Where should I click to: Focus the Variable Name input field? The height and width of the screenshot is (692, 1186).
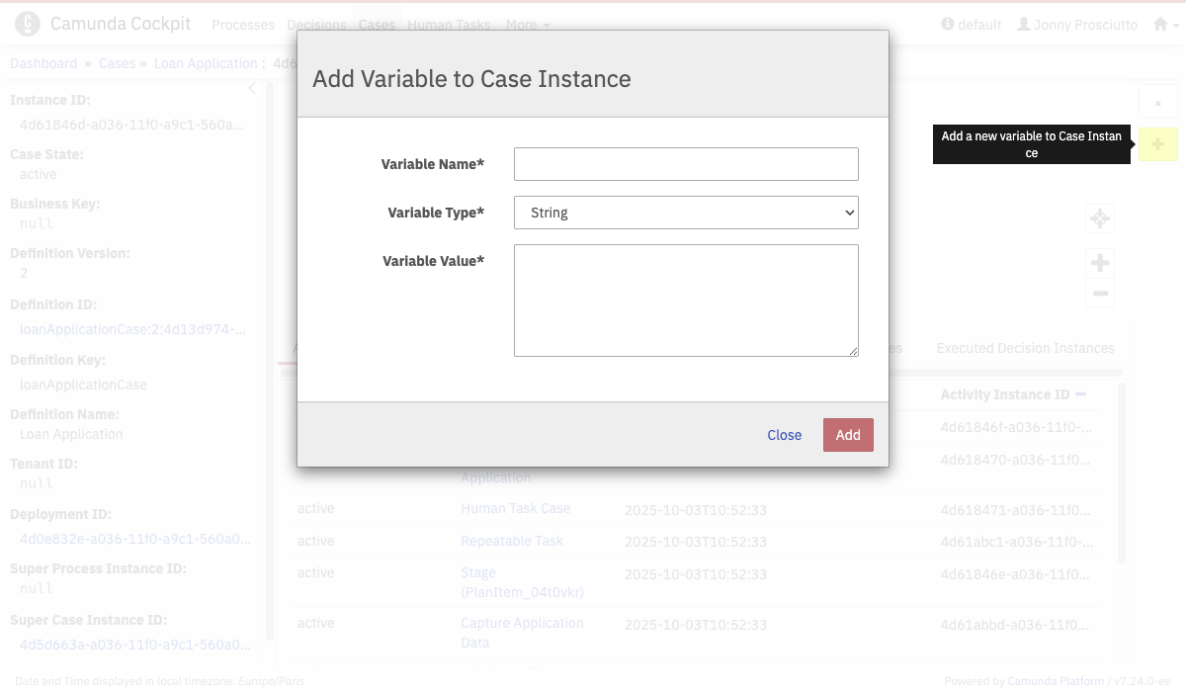pos(686,164)
